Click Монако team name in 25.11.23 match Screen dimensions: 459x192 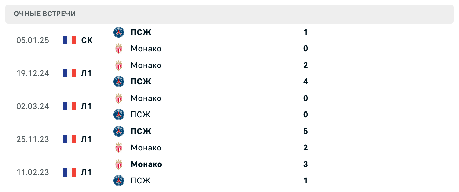click(x=146, y=148)
